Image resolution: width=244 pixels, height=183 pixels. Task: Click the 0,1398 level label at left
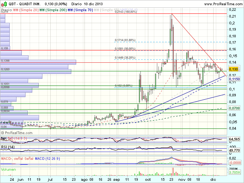[x=5, y=61]
